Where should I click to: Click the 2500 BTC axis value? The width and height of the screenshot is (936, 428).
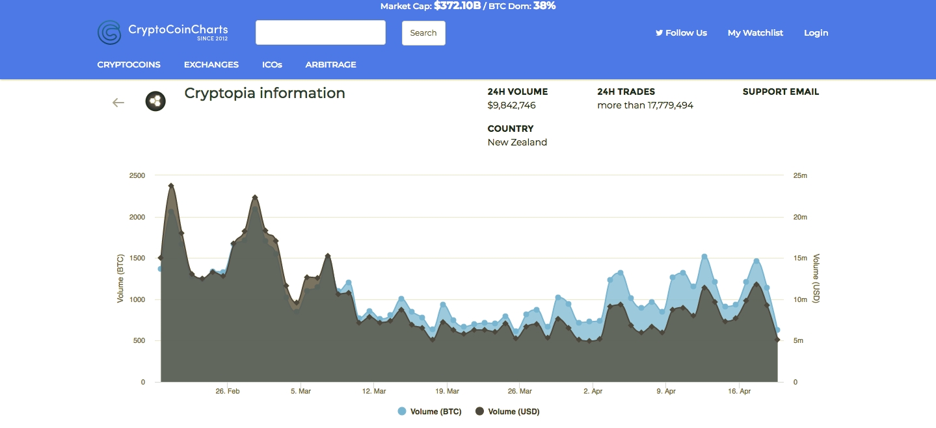coord(137,175)
